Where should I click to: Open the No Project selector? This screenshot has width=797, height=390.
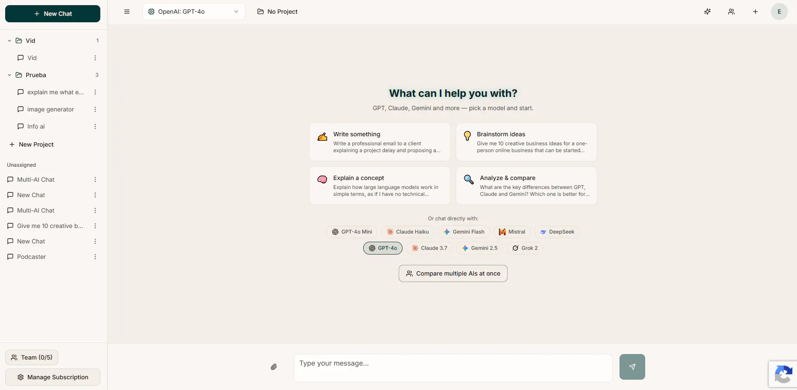tap(277, 12)
